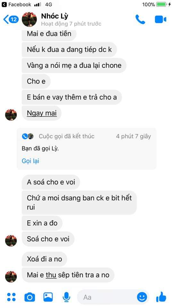This screenshot has width=173, height=308.
Task: Open the four-dot more actions menu
Action: click(12, 297)
